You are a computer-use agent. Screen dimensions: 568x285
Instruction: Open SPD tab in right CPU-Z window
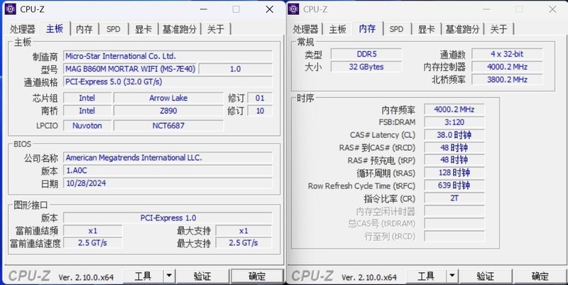[x=396, y=29]
